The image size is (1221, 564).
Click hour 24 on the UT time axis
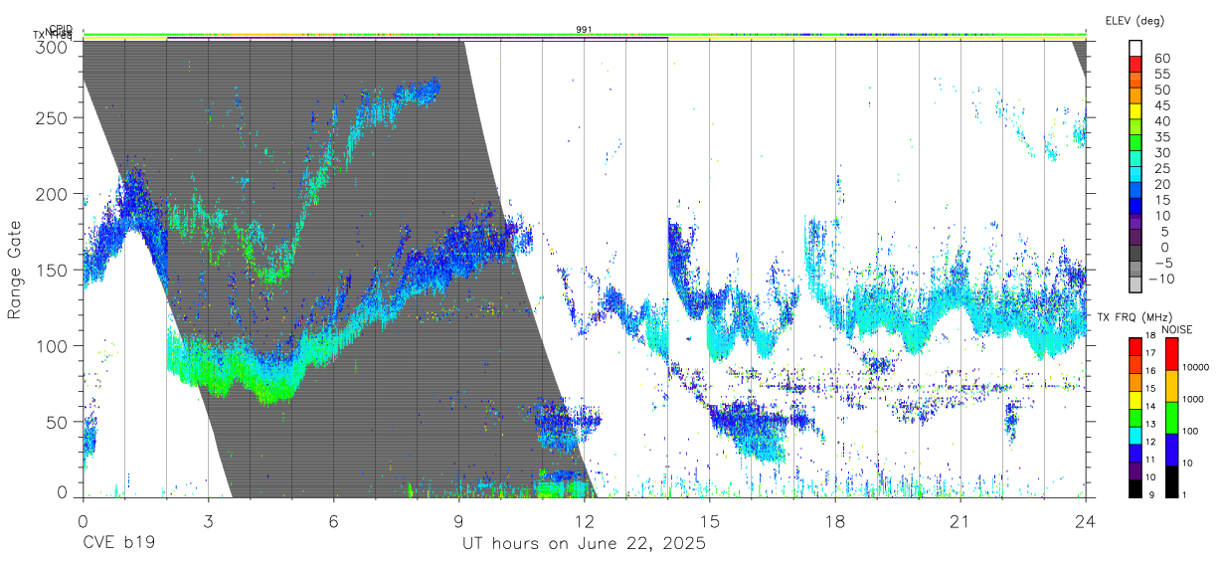1086,521
